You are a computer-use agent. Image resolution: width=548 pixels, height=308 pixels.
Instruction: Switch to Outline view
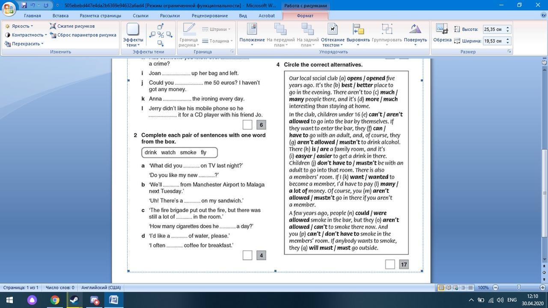pos(463,288)
